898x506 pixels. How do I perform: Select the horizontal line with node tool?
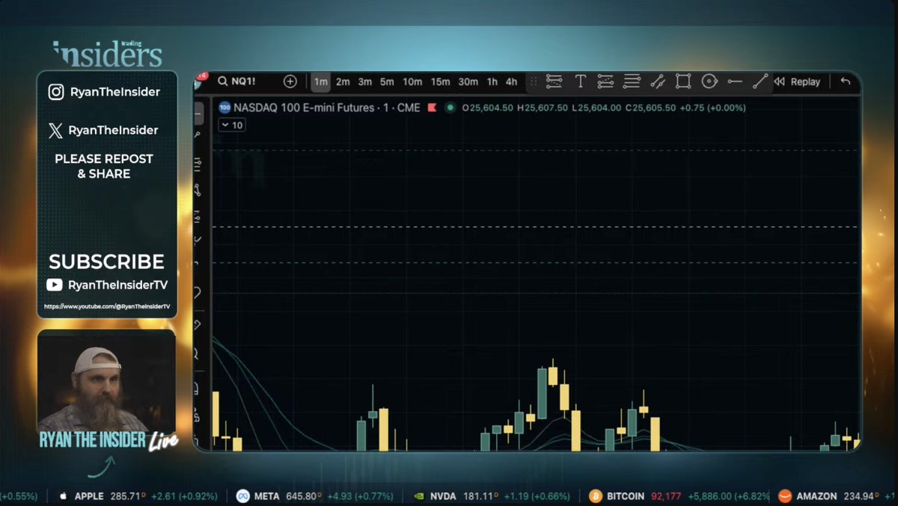[x=735, y=81]
